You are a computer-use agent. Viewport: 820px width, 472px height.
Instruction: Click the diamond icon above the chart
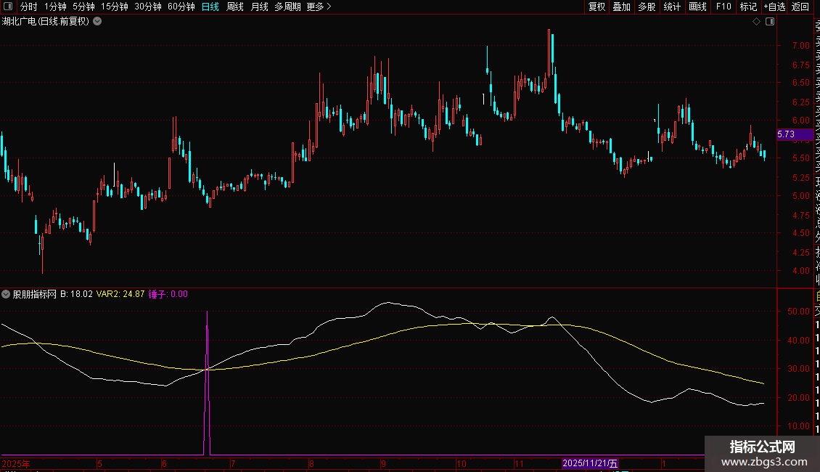pyautogui.click(x=756, y=22)
